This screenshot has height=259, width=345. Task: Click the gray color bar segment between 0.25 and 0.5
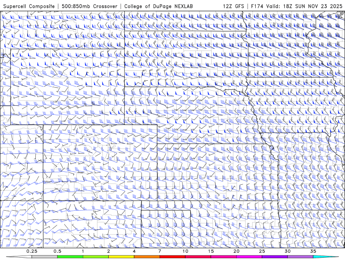tap(44, 257)
